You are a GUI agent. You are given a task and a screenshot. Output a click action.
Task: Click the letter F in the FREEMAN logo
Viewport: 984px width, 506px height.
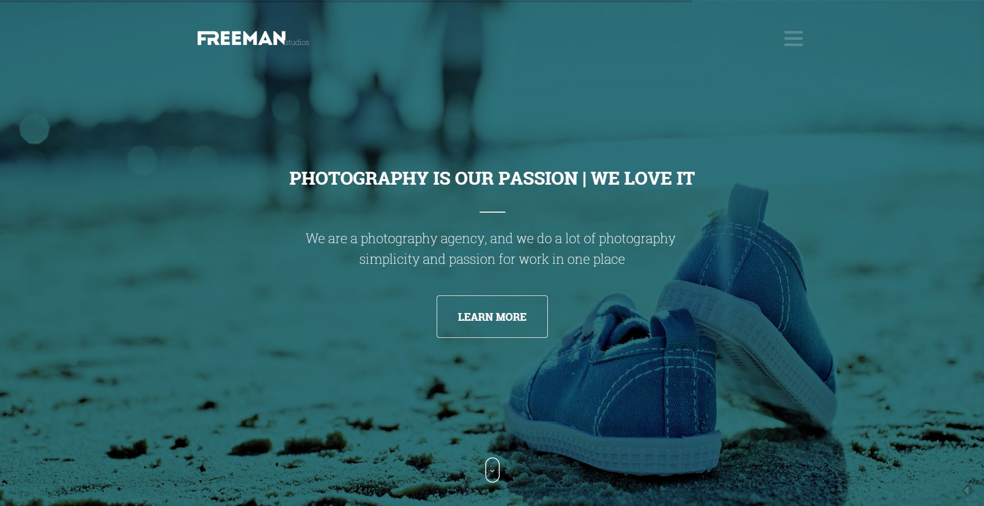[202, 38]
